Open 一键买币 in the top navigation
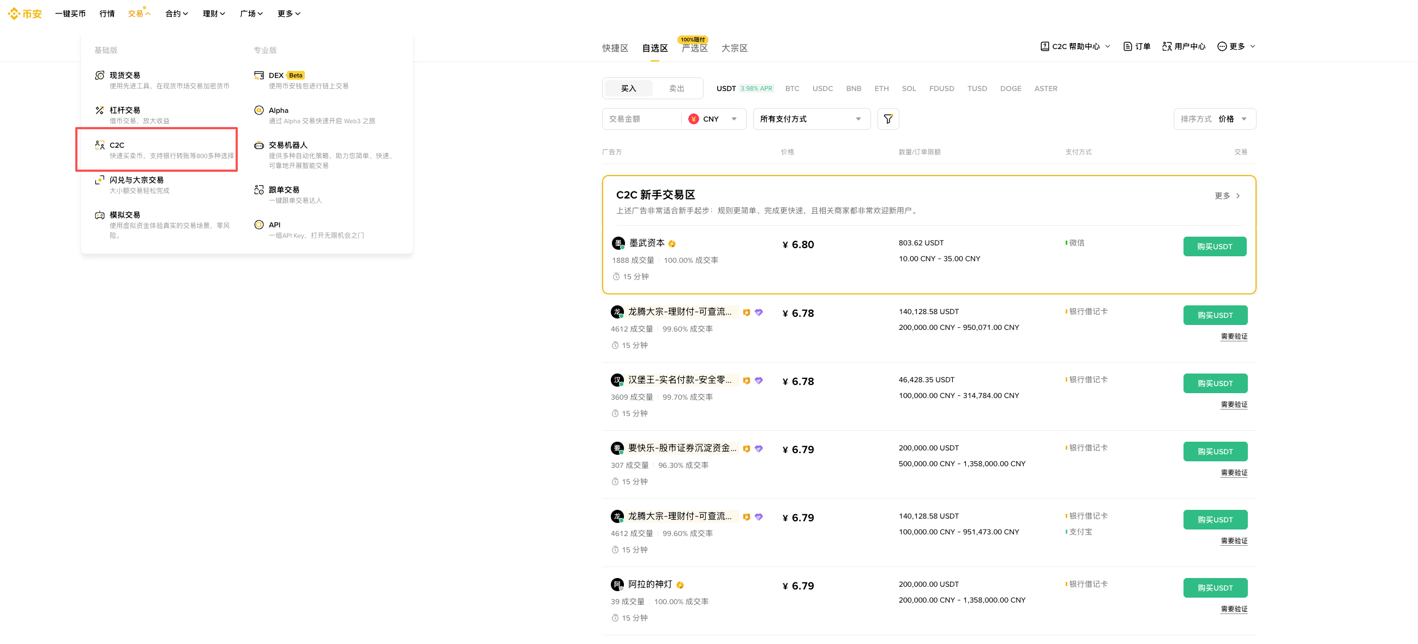The width and height of the screenshot is (1418, 644). click(x=70, y=14)
